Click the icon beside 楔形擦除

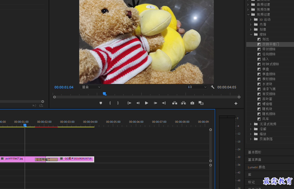(x=259, y=79)
